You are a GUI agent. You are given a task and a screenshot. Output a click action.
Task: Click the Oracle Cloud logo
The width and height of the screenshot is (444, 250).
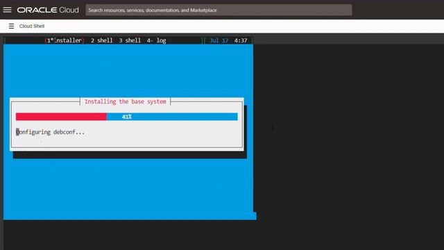click(x=48, y=10)
